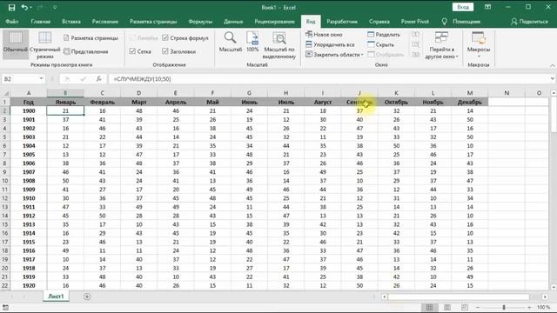
Task: Click the 100% zoom level text
Action: tap(543, 307)
